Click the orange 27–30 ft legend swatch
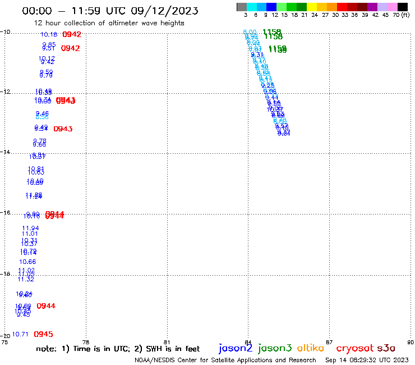415x365 pixels. pos(332,7)
